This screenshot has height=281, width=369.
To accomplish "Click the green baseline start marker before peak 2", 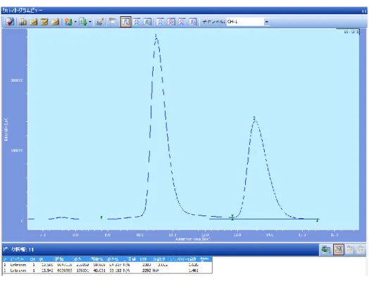I will 232,218.
